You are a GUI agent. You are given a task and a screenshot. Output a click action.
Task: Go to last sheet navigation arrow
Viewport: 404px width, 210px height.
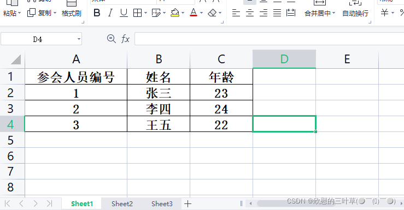click(49, 204)
